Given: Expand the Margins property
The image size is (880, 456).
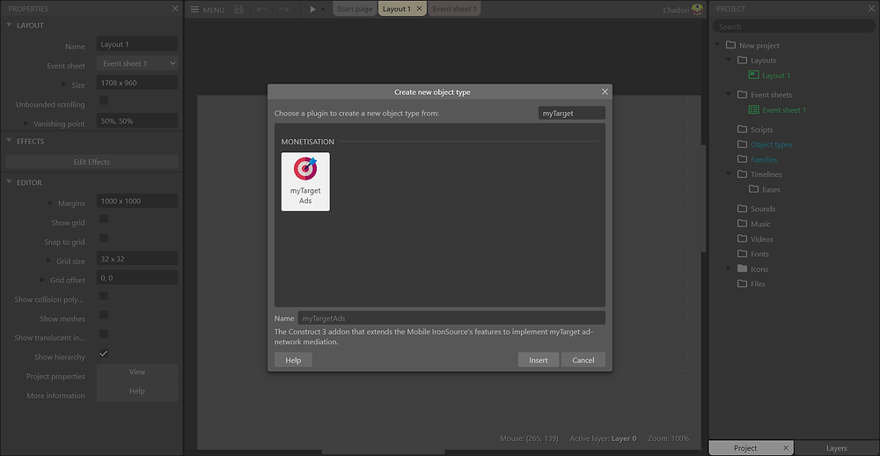Looking at the screenshot, I should click(50, 202).
